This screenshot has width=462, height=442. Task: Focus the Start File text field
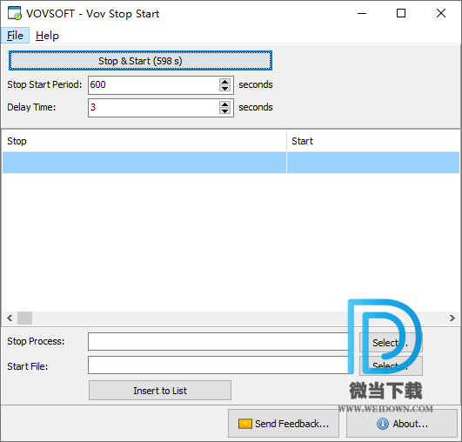pyautogui.click(x=220, y=365)
